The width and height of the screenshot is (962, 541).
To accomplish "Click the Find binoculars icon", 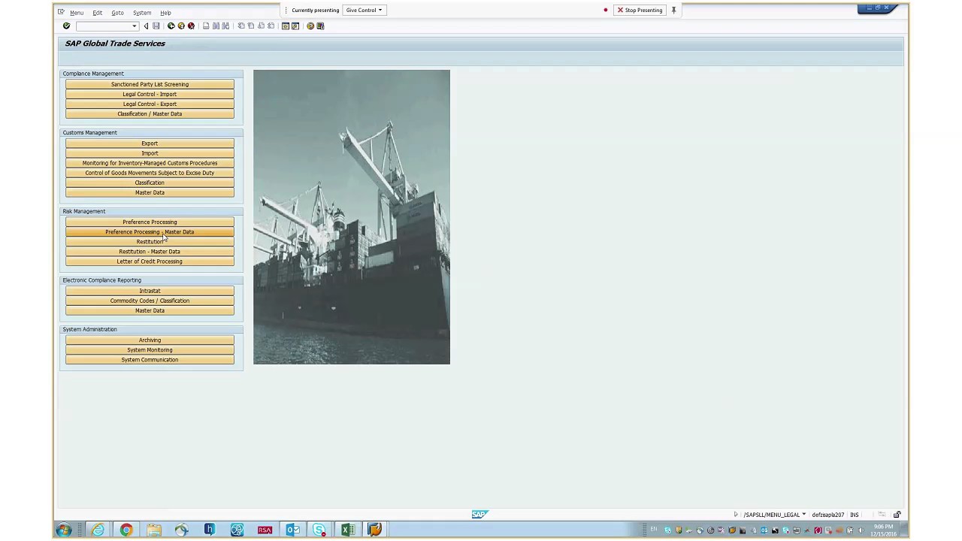I will pyautogui.click(x=216, y=26).
